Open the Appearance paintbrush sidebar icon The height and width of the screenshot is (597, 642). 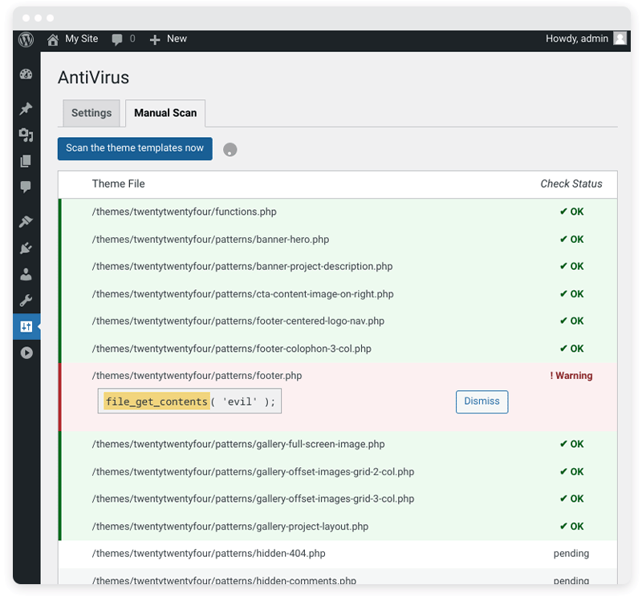point(26,221)
